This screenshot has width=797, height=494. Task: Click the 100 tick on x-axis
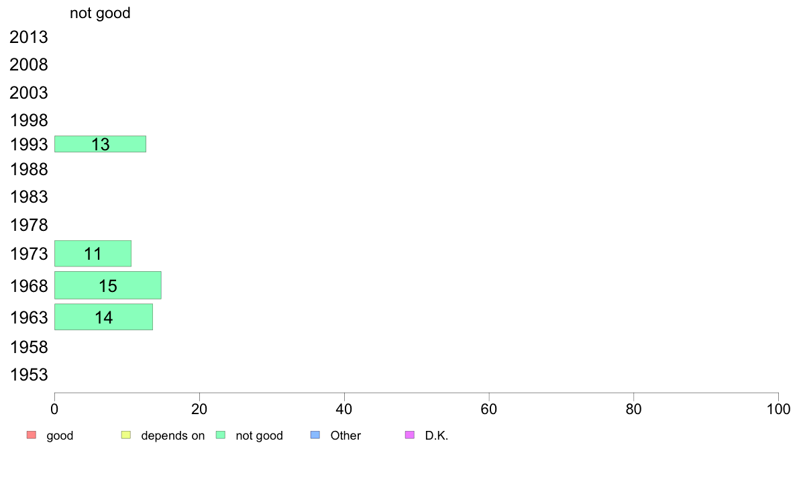[778, 409]
